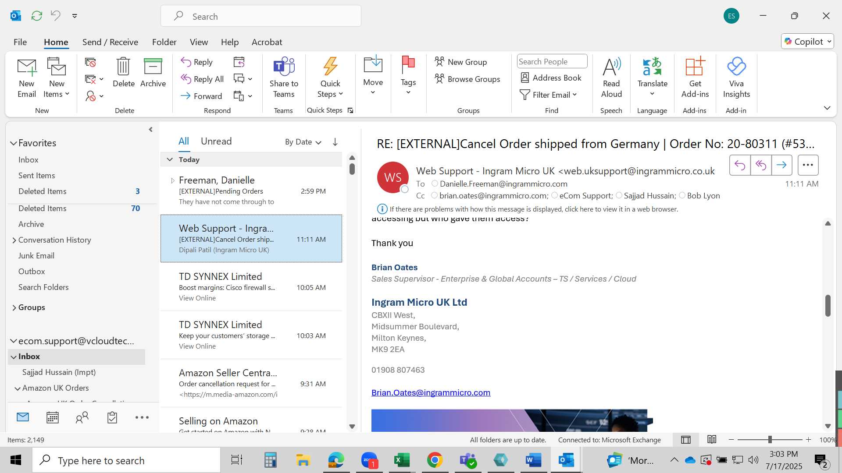The width and height of the screenshot is (842, 473).
Task: Open the By Date sort dropdown
Action: click(x=303, y=142)
